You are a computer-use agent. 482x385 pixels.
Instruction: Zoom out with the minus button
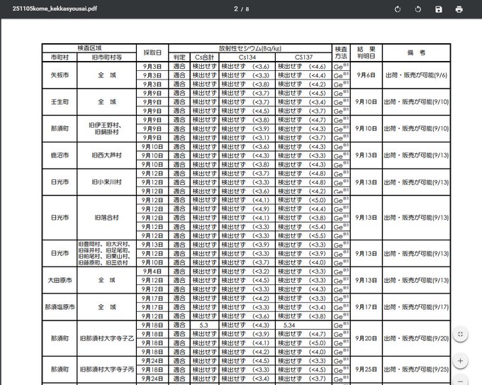[460, 381]
